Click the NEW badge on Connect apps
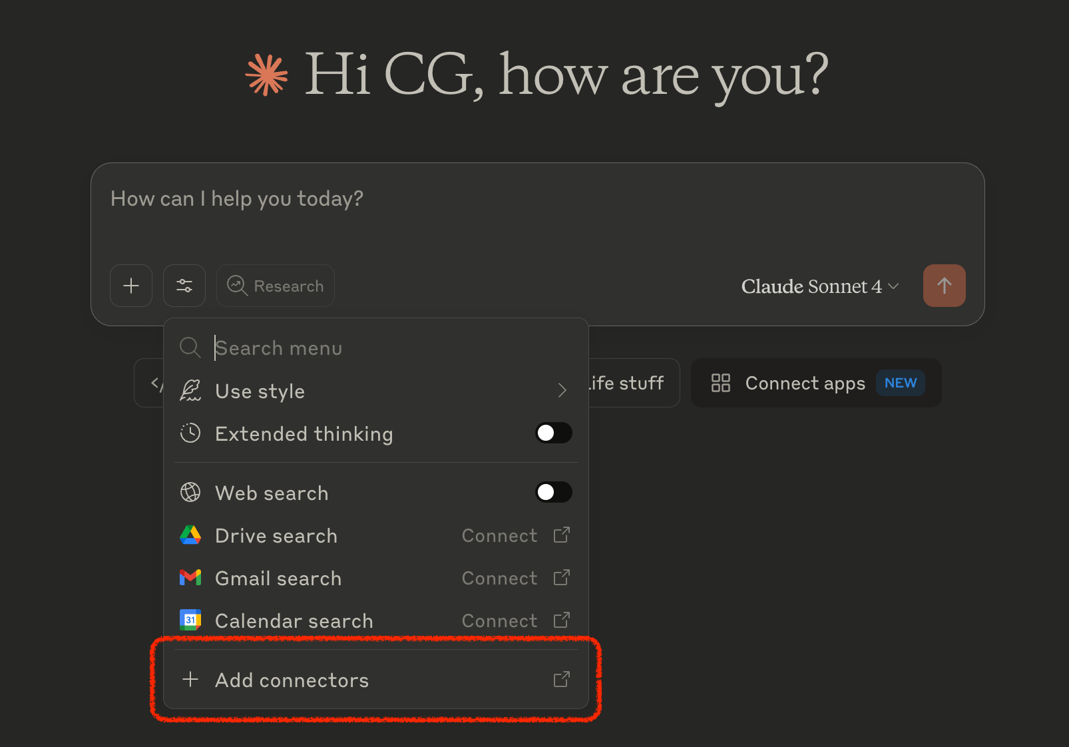 [901, 383]
